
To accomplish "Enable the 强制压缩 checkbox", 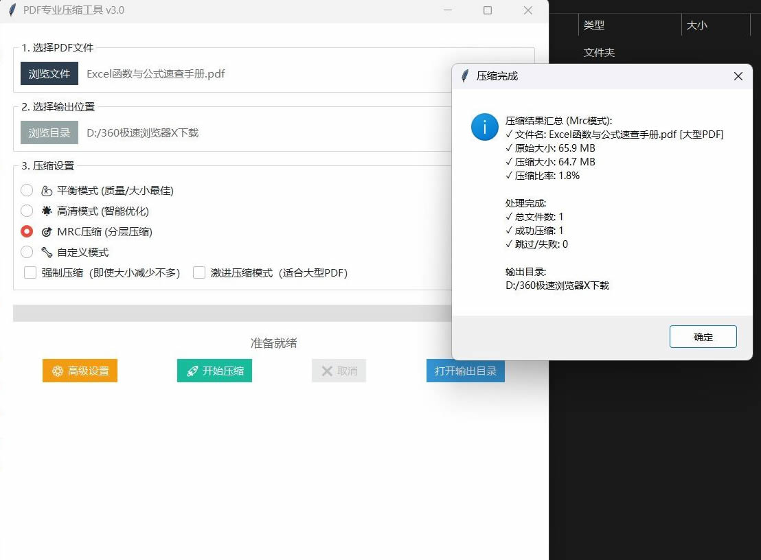I will (30, 273).
